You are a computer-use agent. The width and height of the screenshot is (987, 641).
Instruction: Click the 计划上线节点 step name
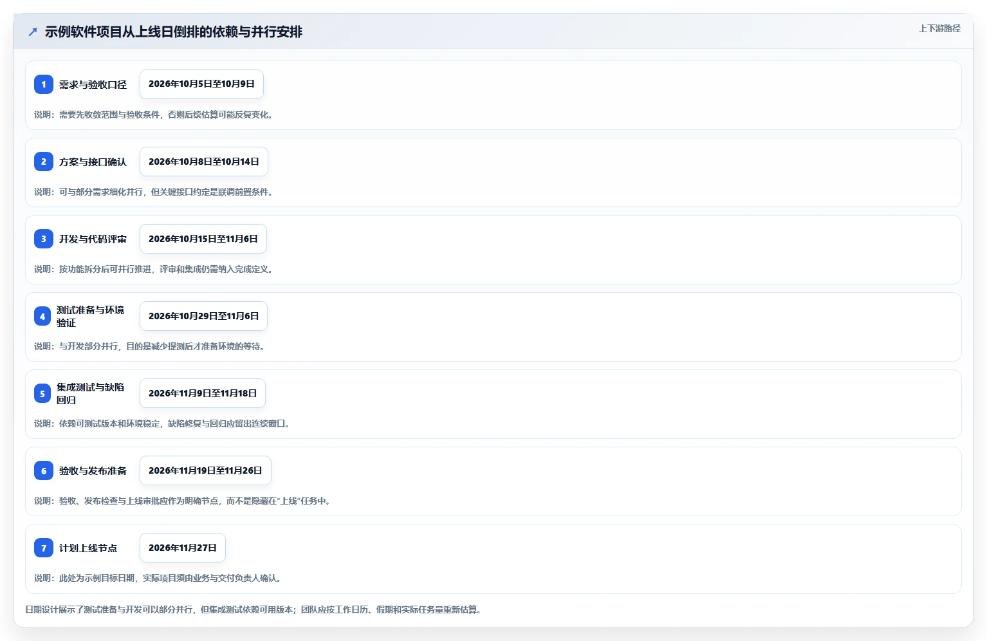point(88,548)
